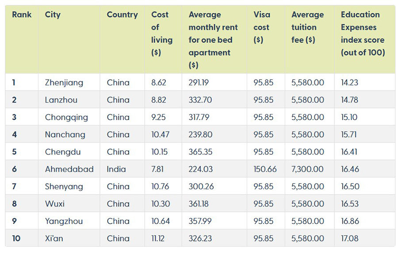
Task: Select the Visa cost header
Action: (262, 27)
